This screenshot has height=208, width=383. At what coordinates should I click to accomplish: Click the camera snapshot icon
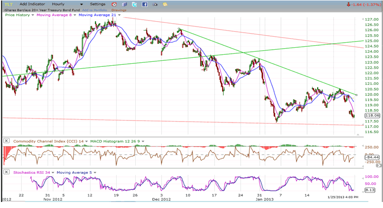pos(154,4)
